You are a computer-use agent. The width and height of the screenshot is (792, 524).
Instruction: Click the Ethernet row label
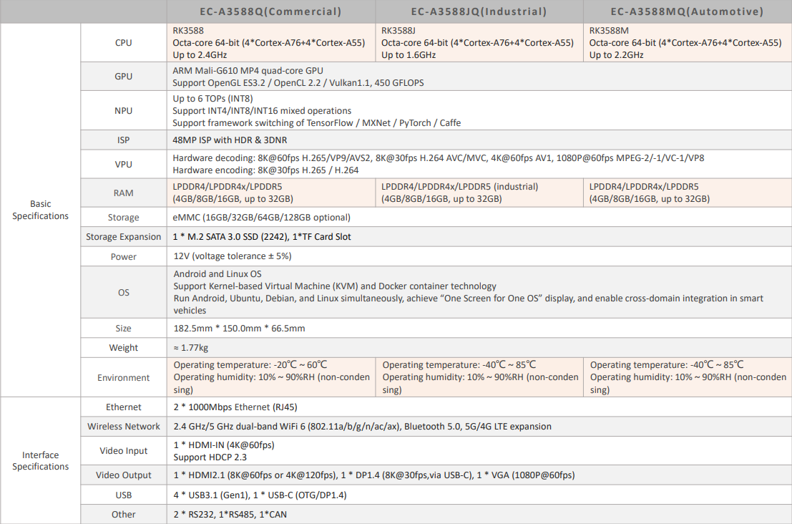(123, 407)
